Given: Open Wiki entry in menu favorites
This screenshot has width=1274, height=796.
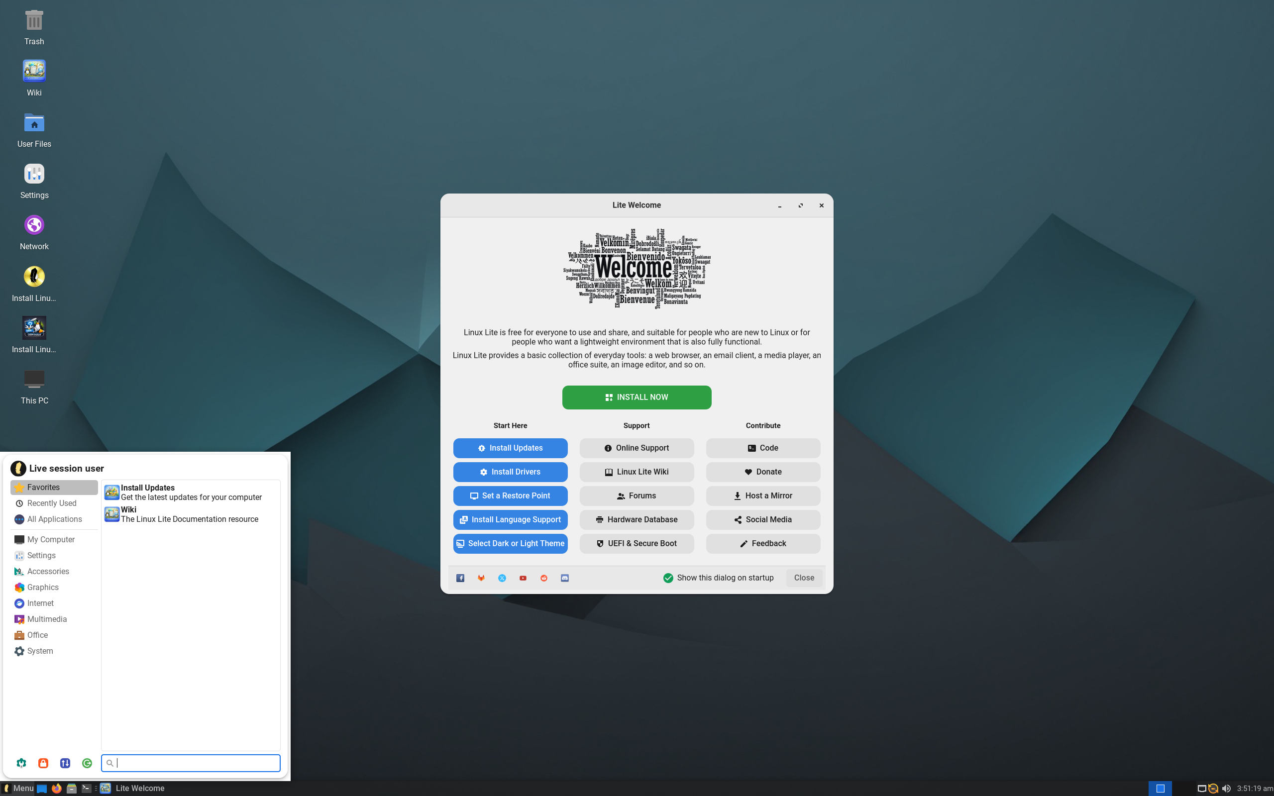Looking at the screenshot, I should (x=191, y=514).
